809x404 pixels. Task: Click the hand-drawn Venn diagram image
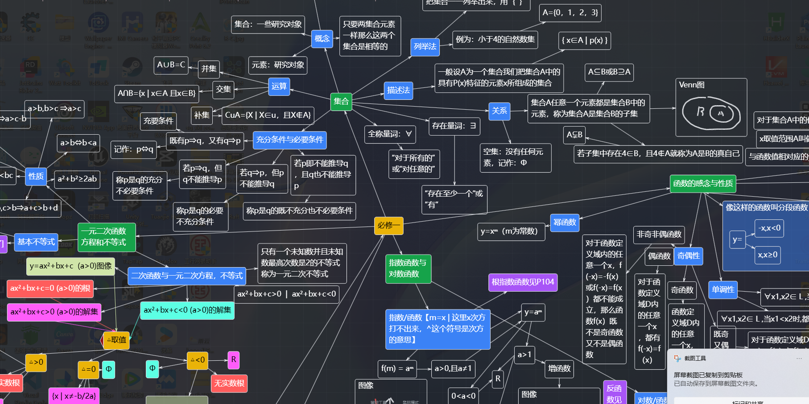711,113
